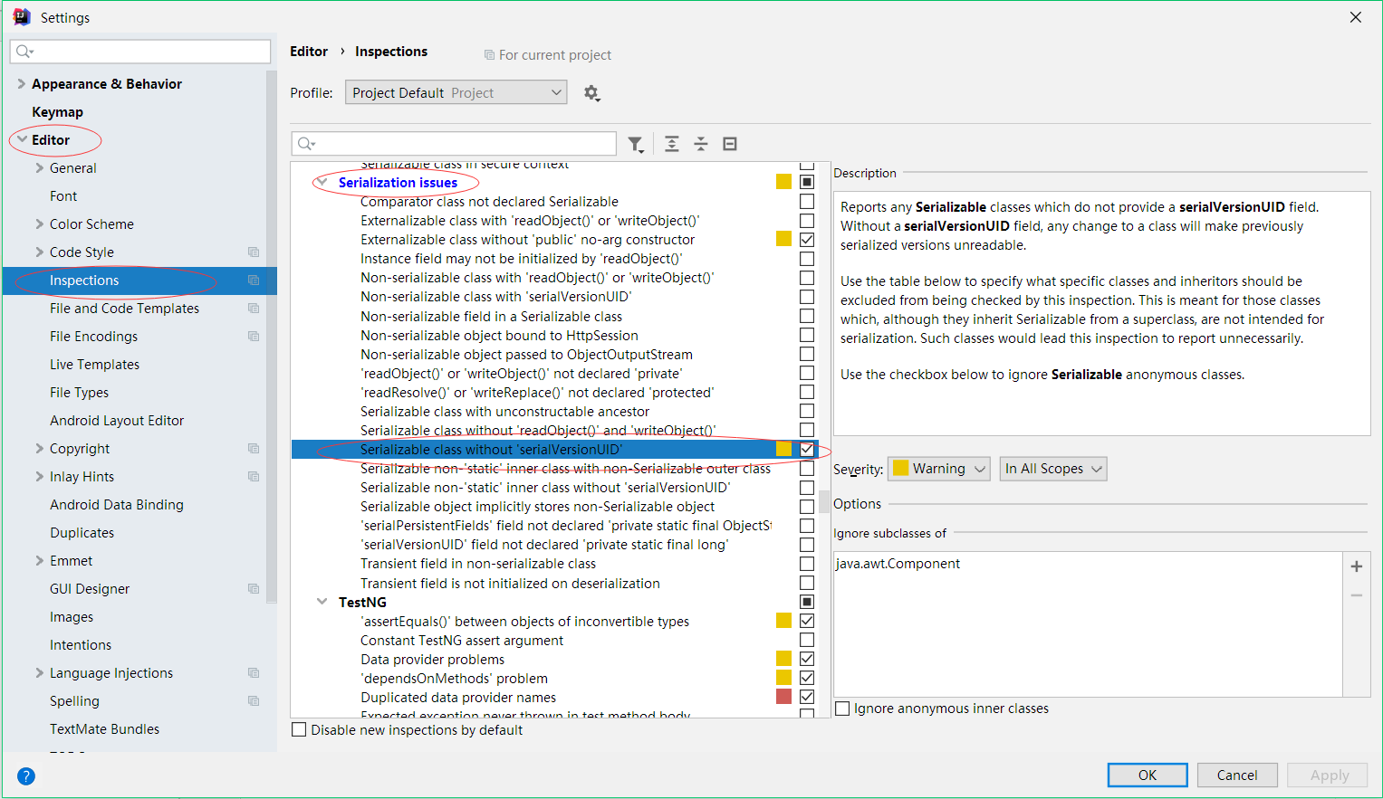Open the In All Scopes dropdown
1383x799 pixels.
click(1053, 469)
